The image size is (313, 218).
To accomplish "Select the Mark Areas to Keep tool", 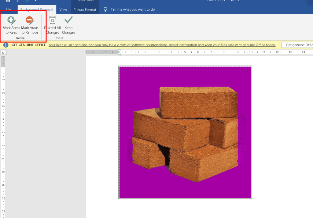I will (x=11, y=25).
